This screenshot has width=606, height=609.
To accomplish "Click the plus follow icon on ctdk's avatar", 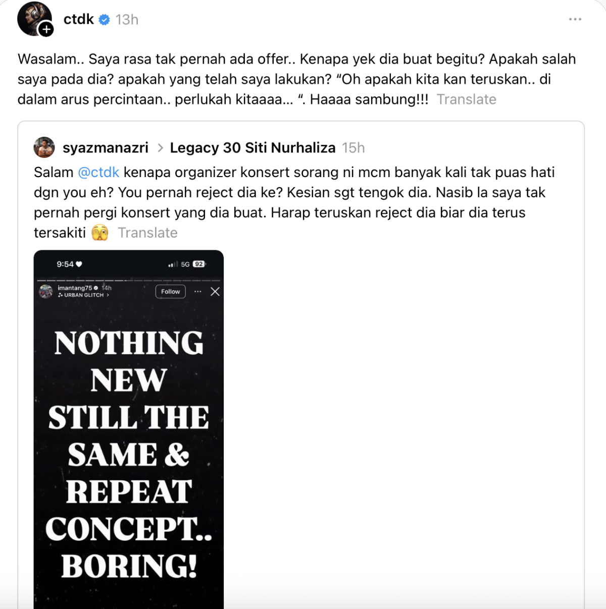I will (46, 30).
